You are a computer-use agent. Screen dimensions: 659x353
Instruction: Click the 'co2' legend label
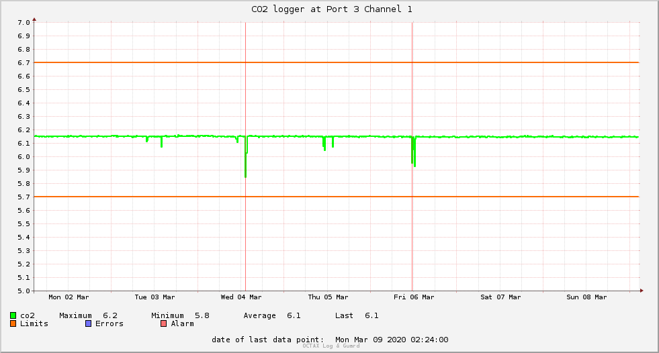28,315
